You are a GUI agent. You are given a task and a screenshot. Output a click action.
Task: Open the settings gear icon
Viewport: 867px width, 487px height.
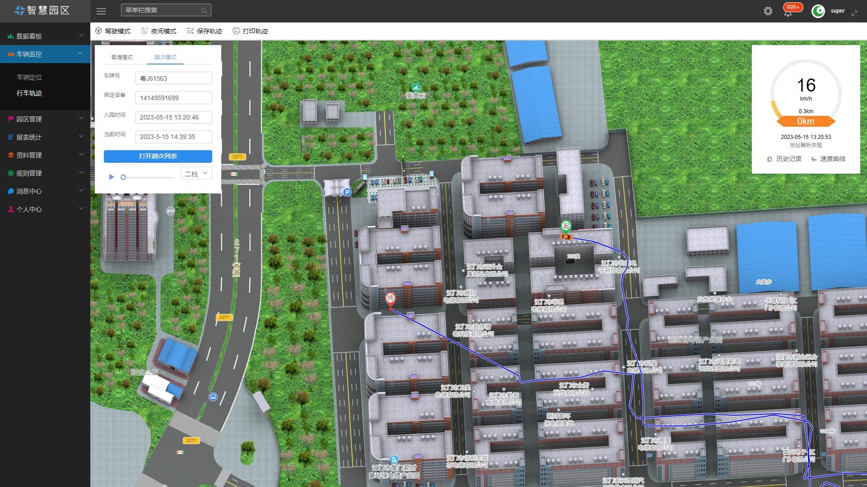pos(768,11)
